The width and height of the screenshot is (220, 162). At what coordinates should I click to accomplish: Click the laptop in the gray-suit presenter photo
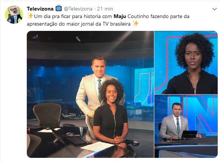[x=189, y=134]
